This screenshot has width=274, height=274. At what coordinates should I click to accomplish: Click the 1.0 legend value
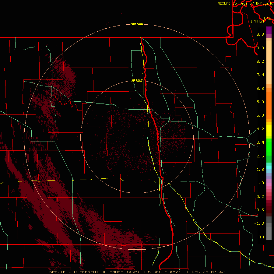click(260, 183)
